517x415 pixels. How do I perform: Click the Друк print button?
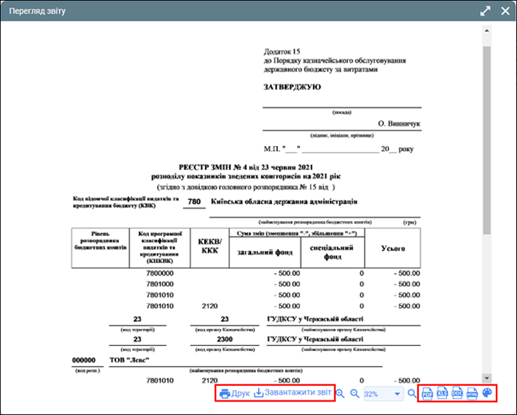pos(234,393)
